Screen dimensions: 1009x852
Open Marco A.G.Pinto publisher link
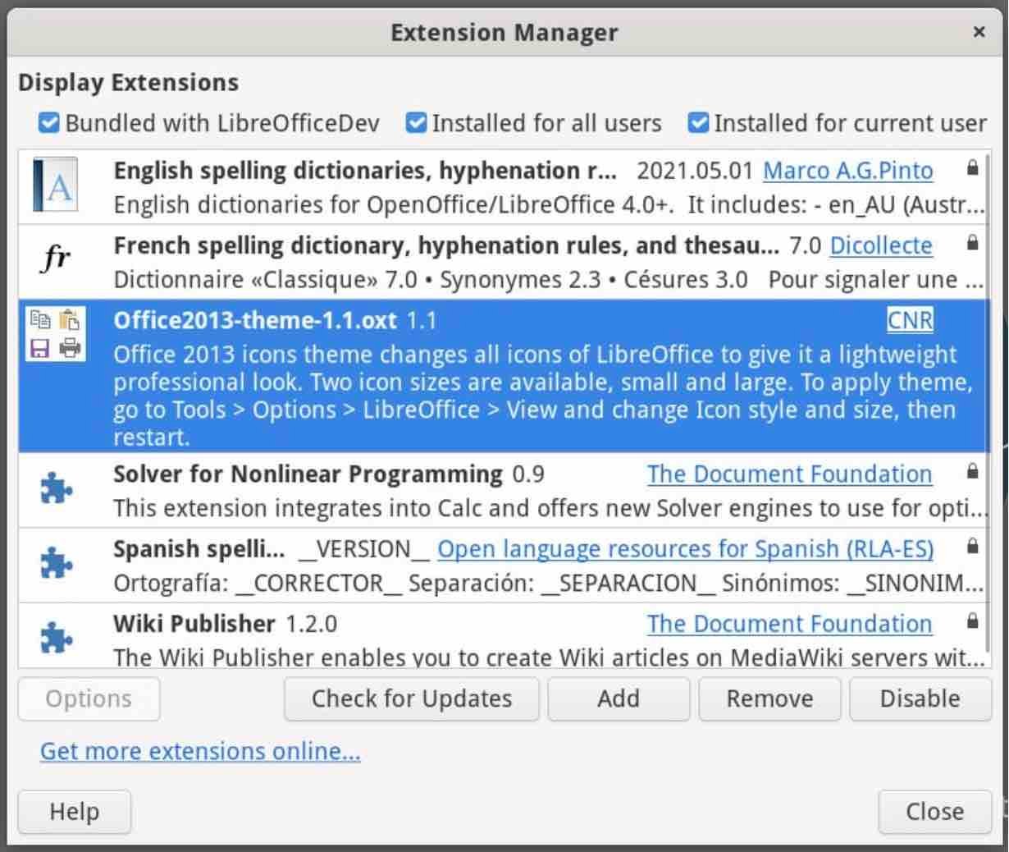point(847,171)
